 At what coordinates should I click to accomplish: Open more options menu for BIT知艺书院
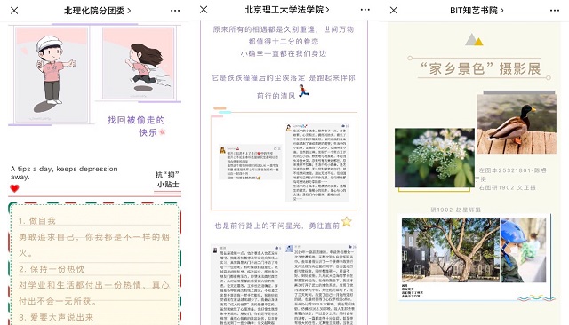tap(555, 10)
